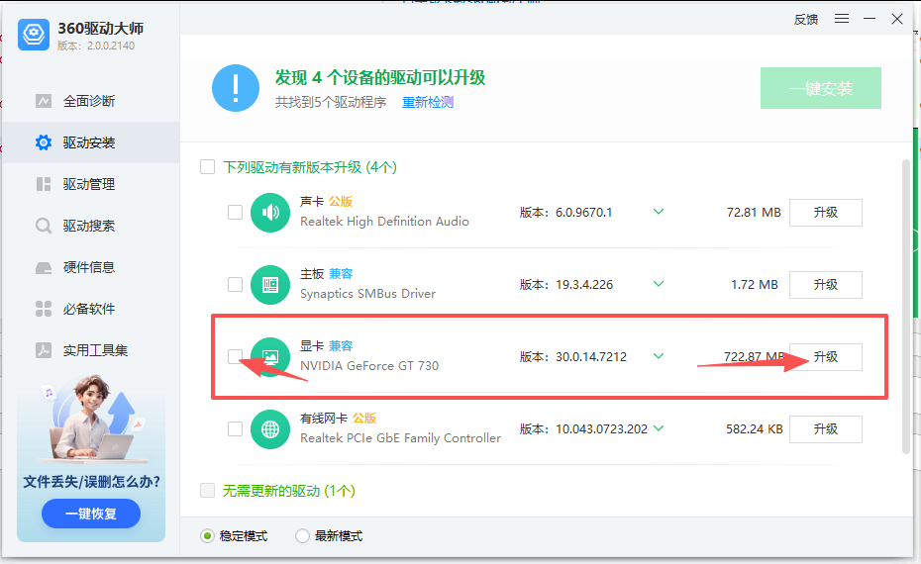The image size is (921, 564).
Task: Click the 全面诊断 chart icon in the sidebar
Action: coord(44,101)
